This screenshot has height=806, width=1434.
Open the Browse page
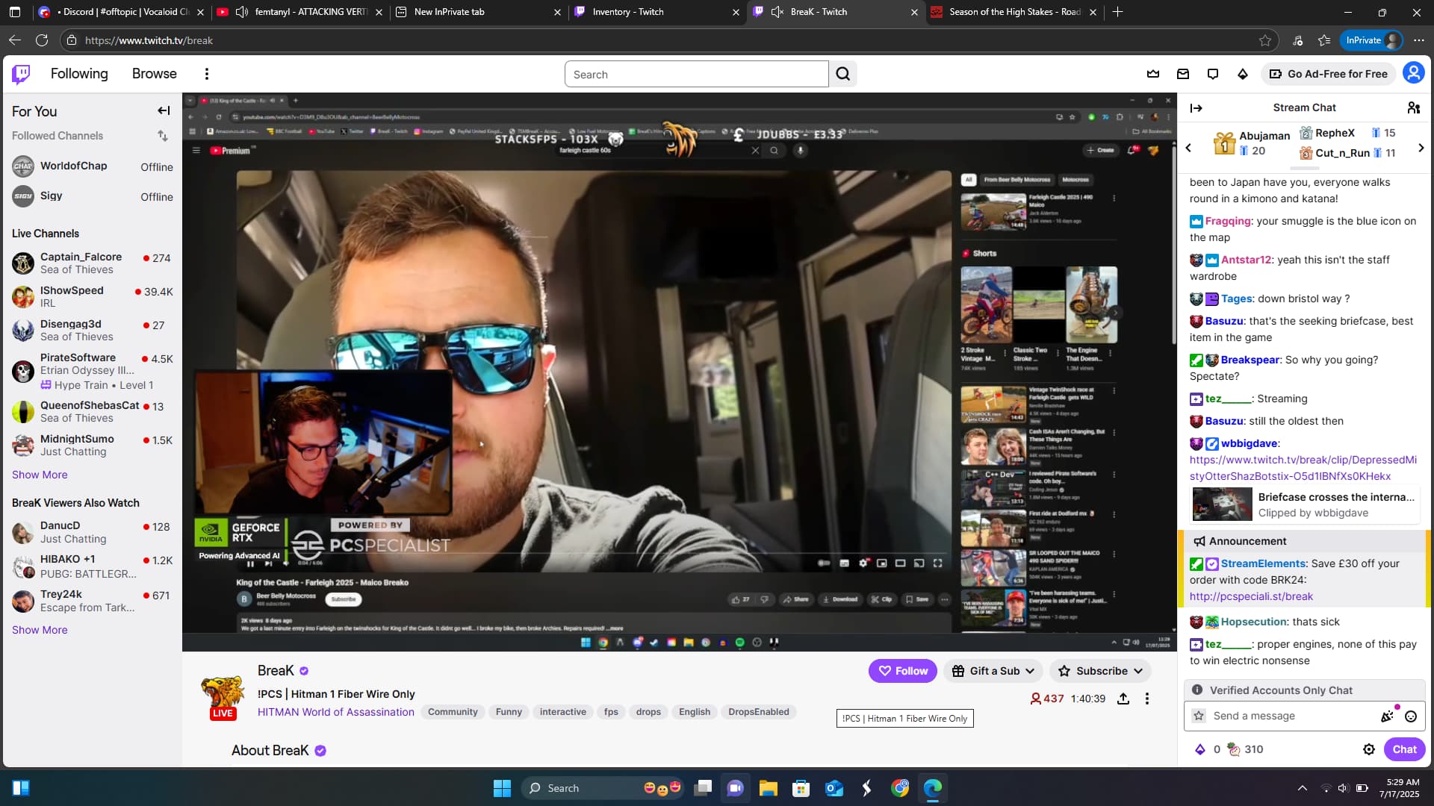[155, 74]
